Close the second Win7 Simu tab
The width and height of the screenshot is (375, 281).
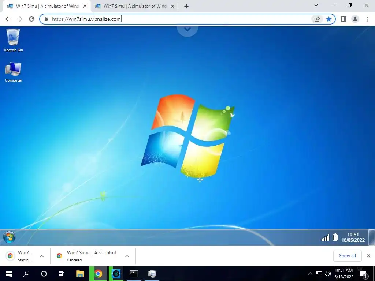(172, 7)
